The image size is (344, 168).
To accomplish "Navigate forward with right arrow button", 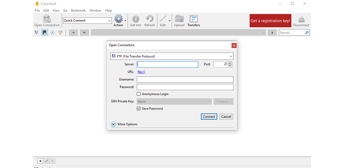I will [84, 32].
